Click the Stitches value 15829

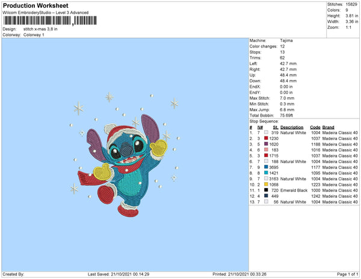[351, 4]
